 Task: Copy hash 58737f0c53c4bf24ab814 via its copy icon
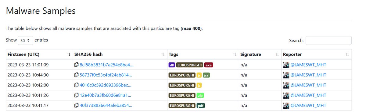pyautogui.click(x=77, y=75)
